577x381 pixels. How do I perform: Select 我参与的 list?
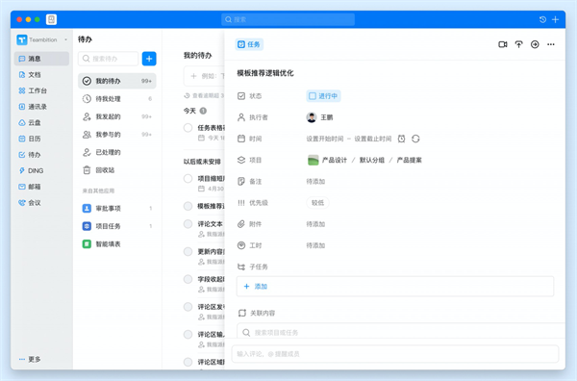[x=117, y=135]
